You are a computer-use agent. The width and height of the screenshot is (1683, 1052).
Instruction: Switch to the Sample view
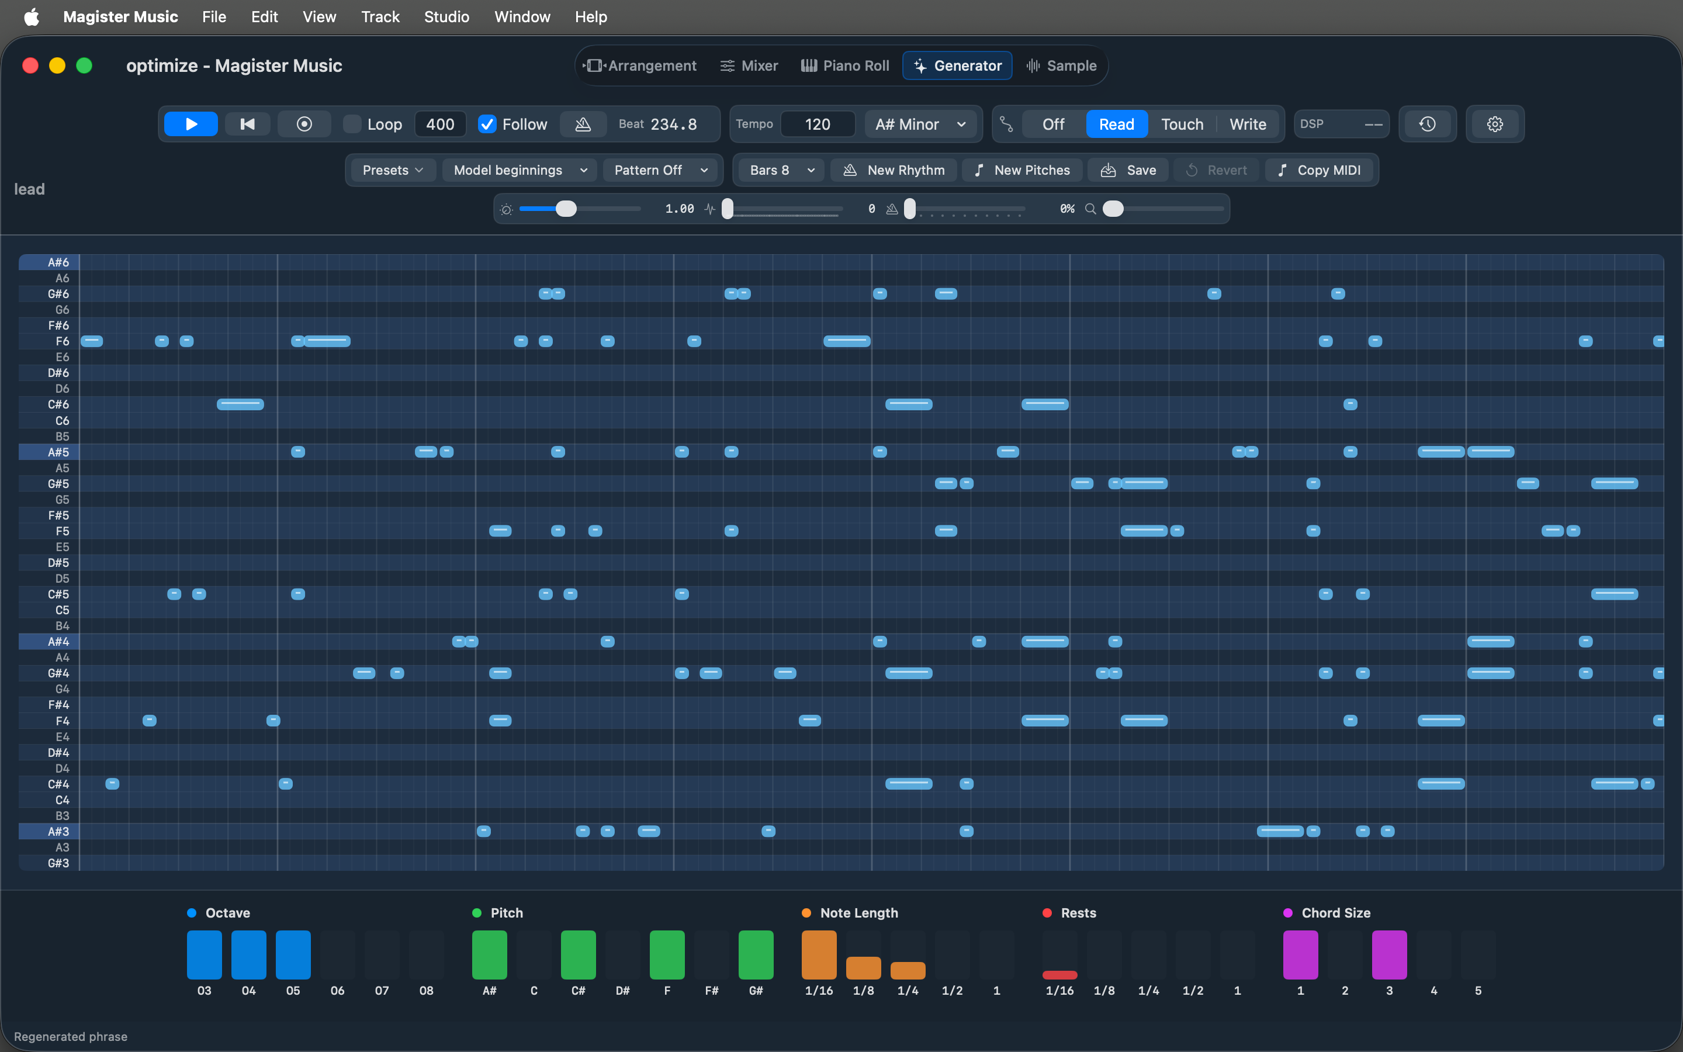pyautogui.click(x=1061, y=65)
